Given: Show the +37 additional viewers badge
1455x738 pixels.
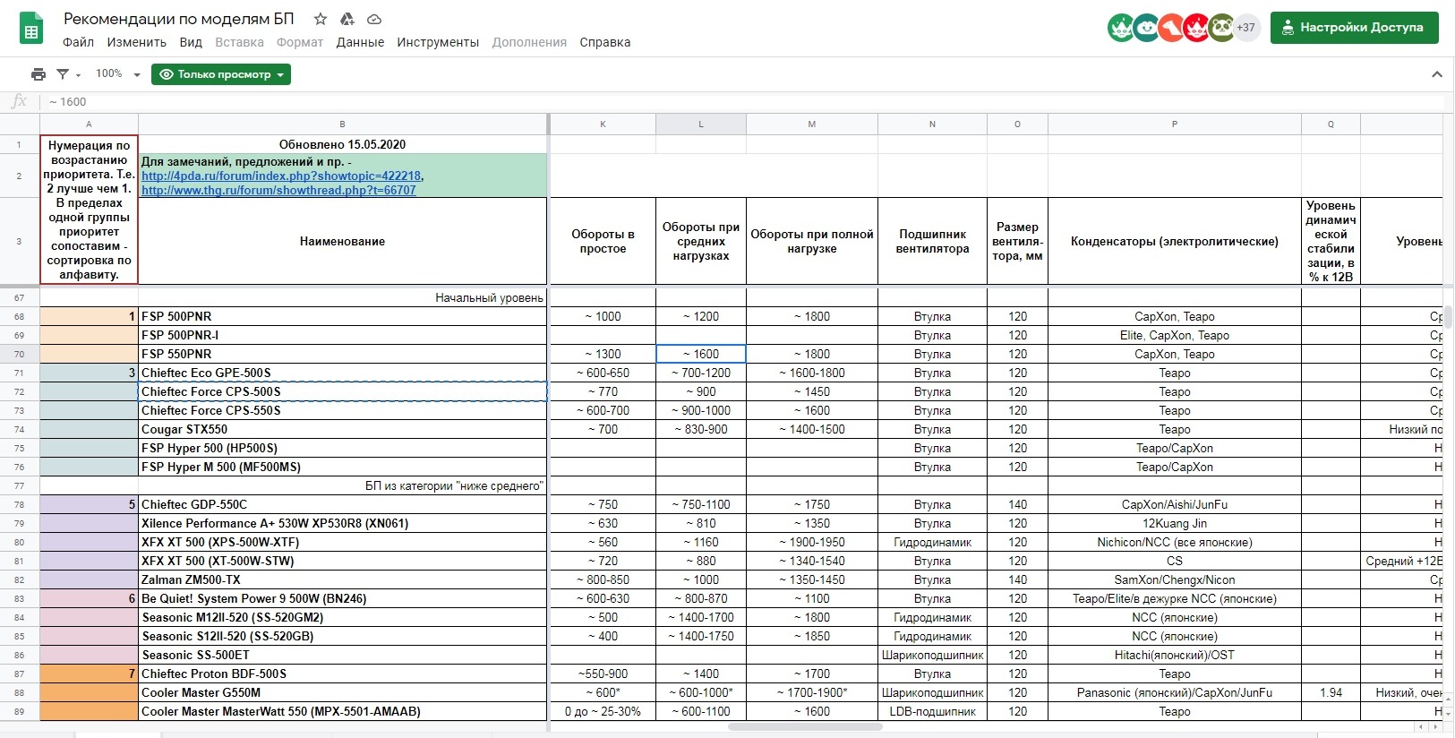Looking at the screenshot, I should 1245,28.
